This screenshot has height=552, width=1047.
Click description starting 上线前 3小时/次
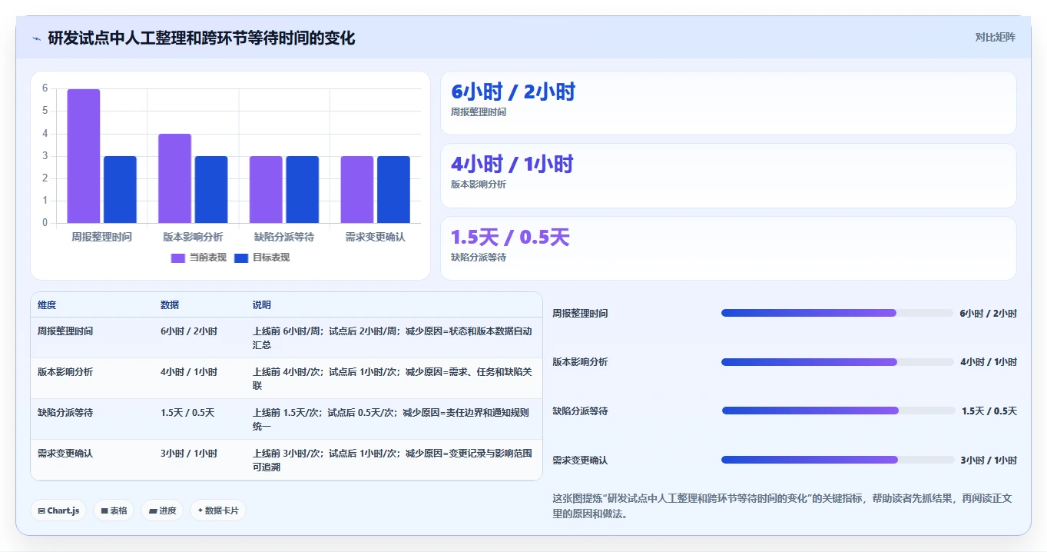(393, 461)
